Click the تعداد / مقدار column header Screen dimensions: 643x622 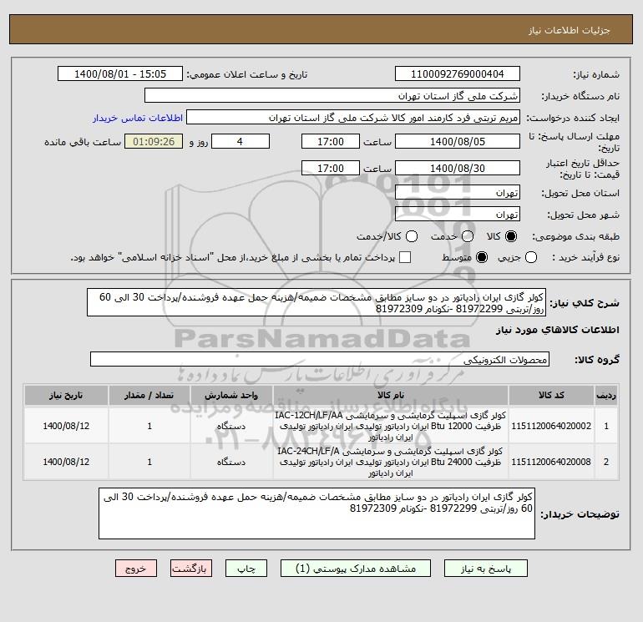pos(149,395)
